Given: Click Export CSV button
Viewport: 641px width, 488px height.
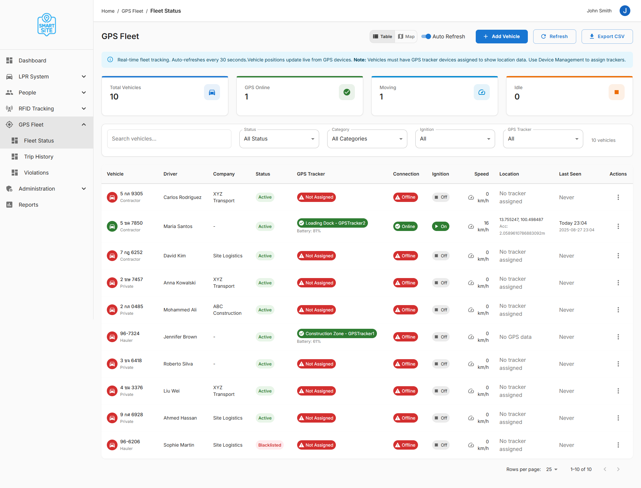Looking at the screenshot, I should (x=607, y=36).
